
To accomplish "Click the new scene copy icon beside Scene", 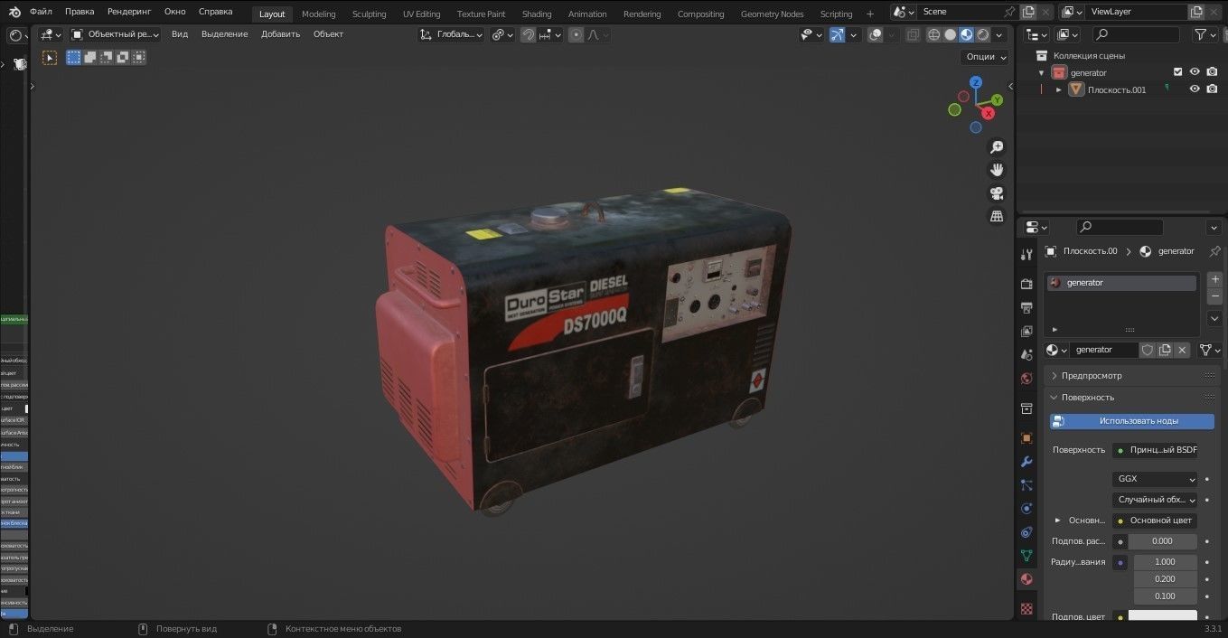I will [1028, 12].
